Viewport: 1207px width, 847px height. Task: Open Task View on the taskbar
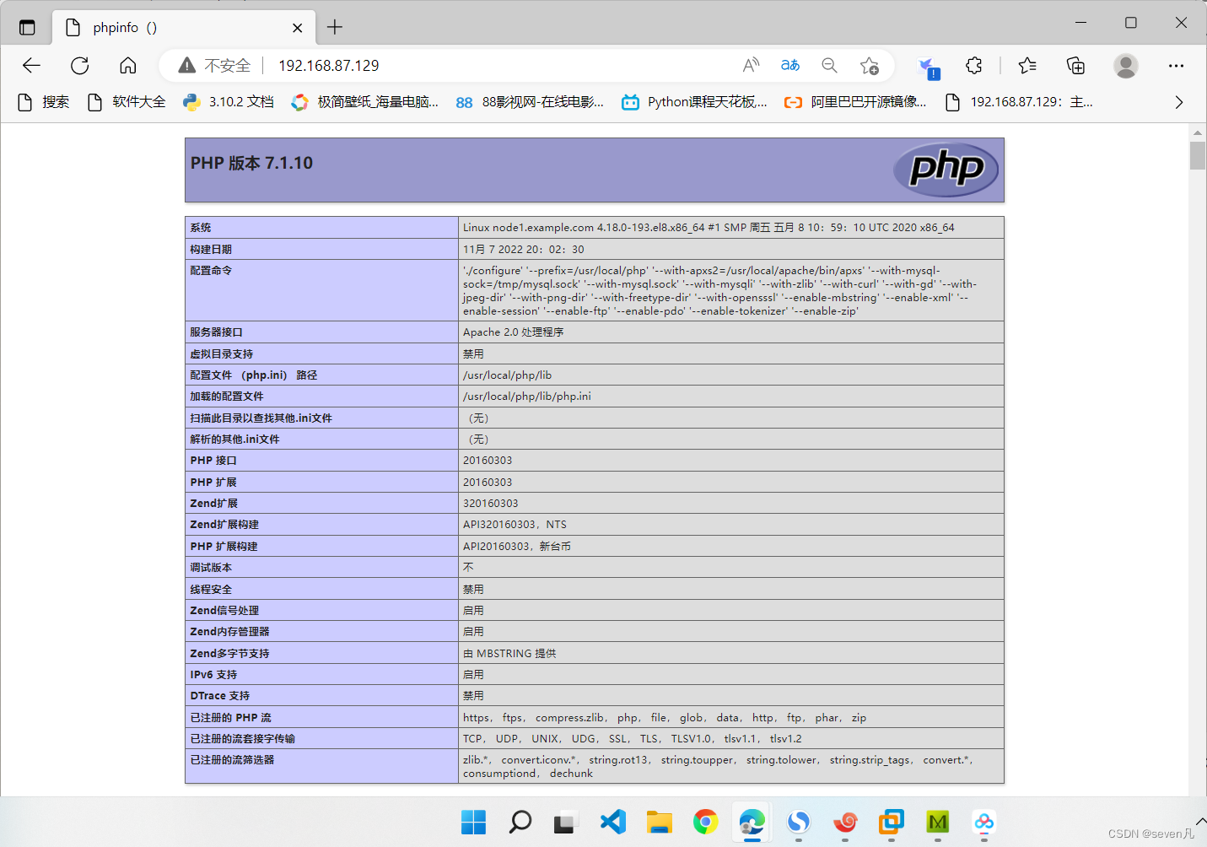pyautogui.click(x=566, y=822)
